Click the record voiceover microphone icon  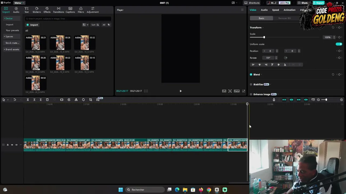click(x=274, y=100)
